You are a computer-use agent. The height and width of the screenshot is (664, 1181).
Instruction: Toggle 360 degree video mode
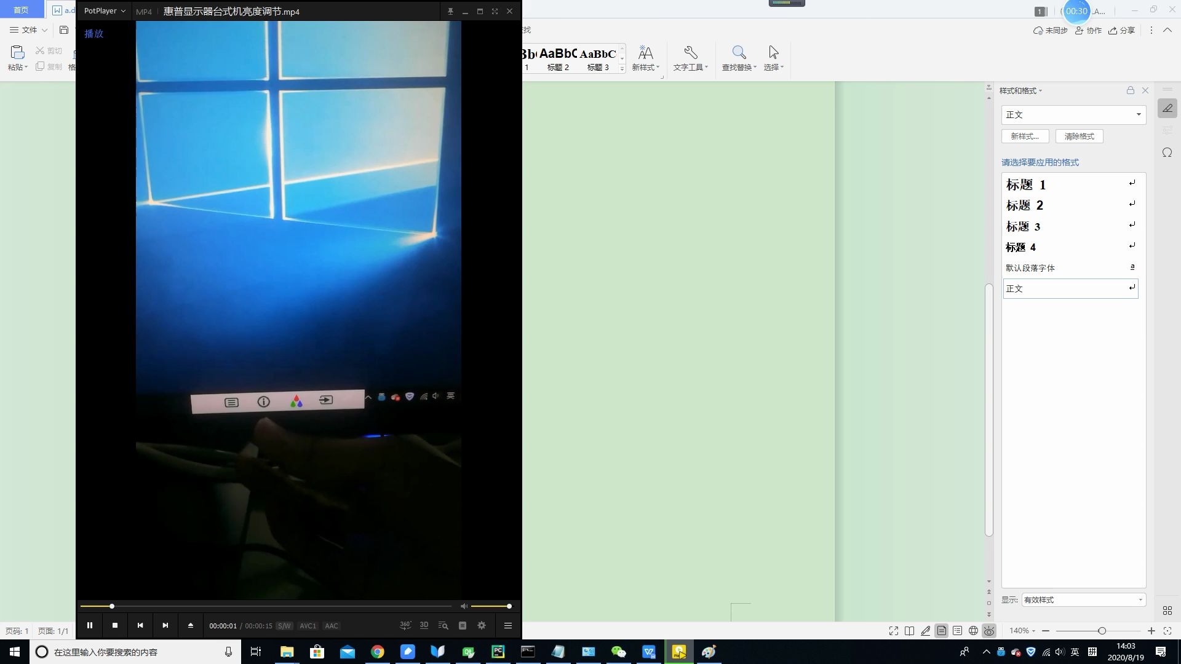coord(405,625)
